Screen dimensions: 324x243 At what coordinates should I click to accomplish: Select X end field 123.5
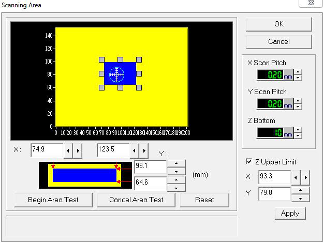click(x=113, y=150)
